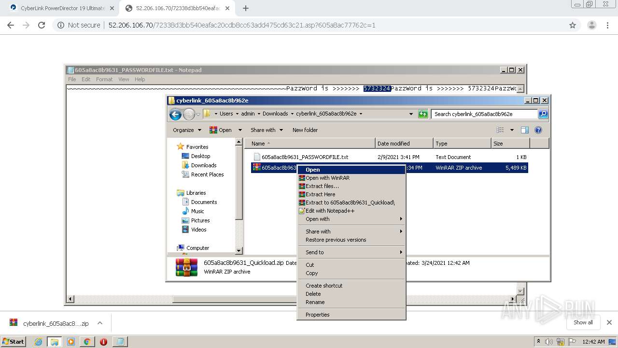Choose Extract files... in the context menu
The image size is (618, 348).
(351, 186)
